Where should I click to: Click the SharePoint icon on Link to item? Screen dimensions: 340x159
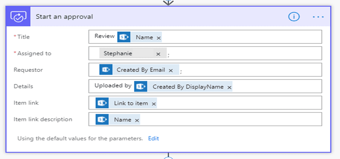[102, 103]
